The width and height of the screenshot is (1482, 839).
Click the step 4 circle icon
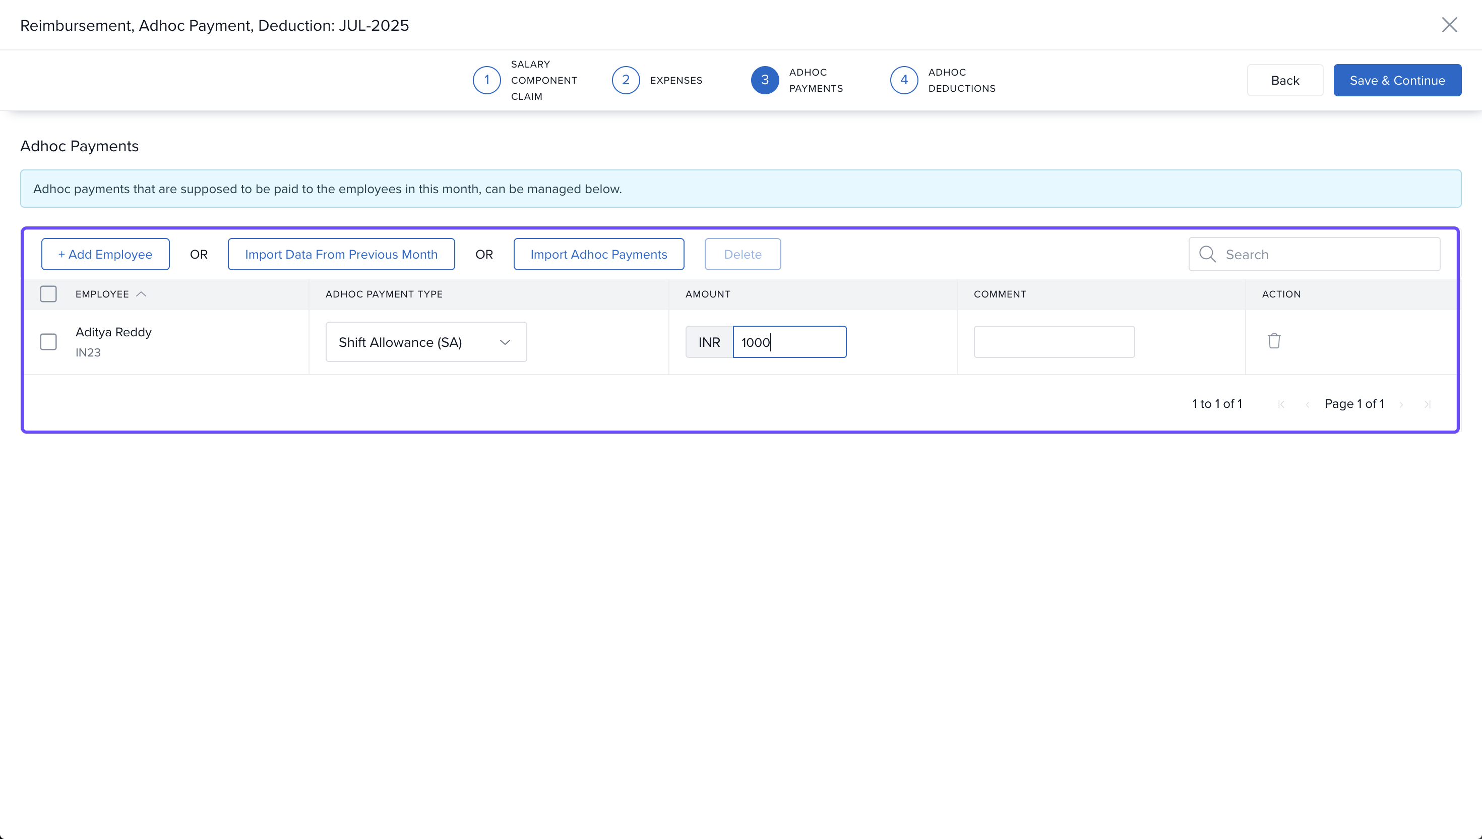point(904,80)
